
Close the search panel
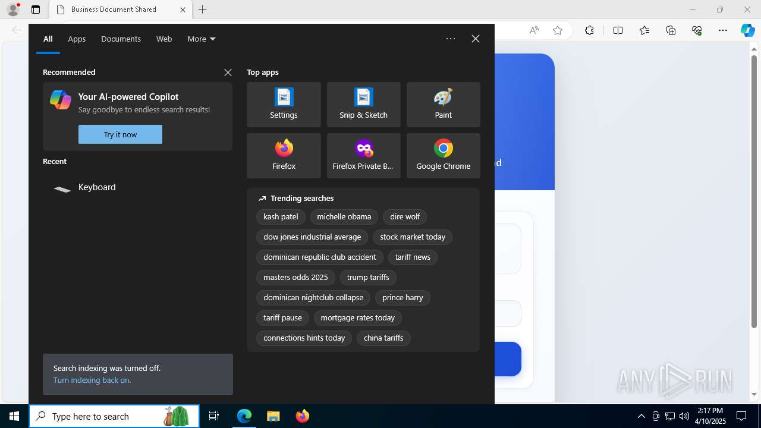click(476, 39)
